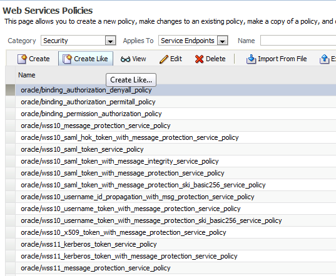Click the Service Endpoints combo box
Screen dimensions: 336x276
(193, 41)
